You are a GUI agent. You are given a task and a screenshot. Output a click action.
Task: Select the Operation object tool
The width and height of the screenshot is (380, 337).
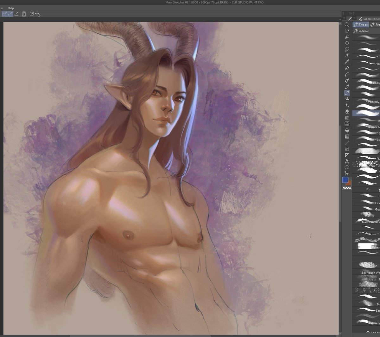[x=347, y=37]
